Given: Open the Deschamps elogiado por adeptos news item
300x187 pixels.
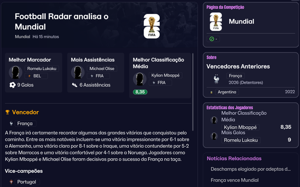Looking at the screenshot, I should (250, 169).
